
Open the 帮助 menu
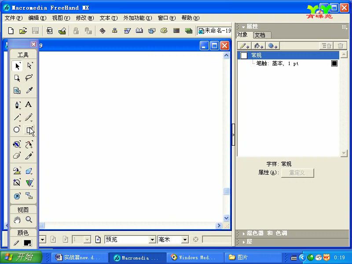click(191, 18)
